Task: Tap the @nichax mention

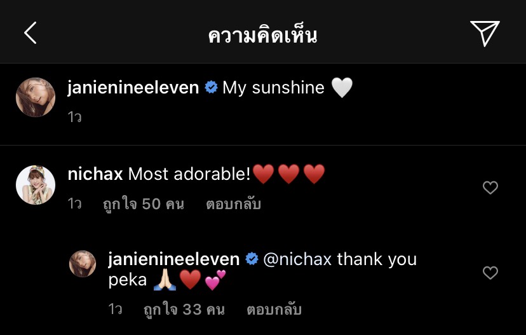Action: coord(298,259)
